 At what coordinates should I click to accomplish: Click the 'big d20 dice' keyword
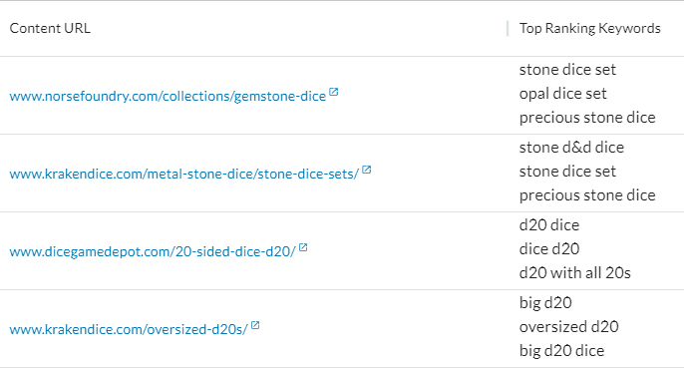coord(562,350)
